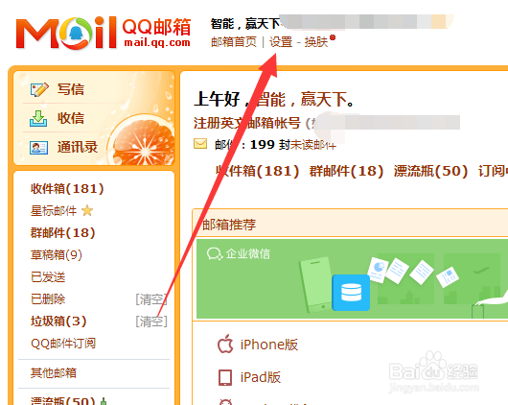Click the unread mail envelope icon
Image resolution: width=508 pixels, height=405 pixels.
pos(200,143)
